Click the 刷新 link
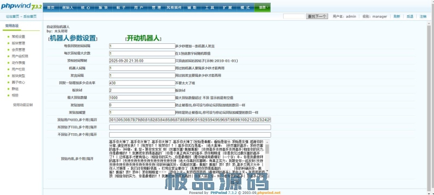434x195 pixels. (397, 17)
